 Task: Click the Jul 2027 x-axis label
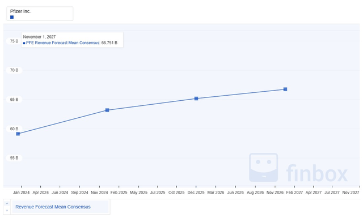click(332, 193)
